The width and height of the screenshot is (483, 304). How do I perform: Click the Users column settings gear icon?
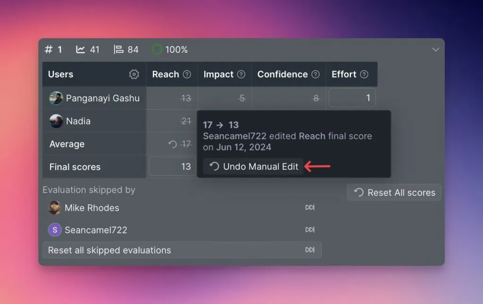click(134, 74)
